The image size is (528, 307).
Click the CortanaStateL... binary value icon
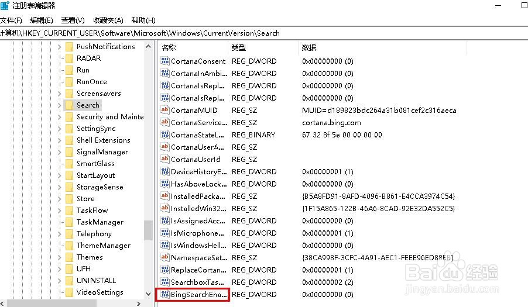[165, 134]
